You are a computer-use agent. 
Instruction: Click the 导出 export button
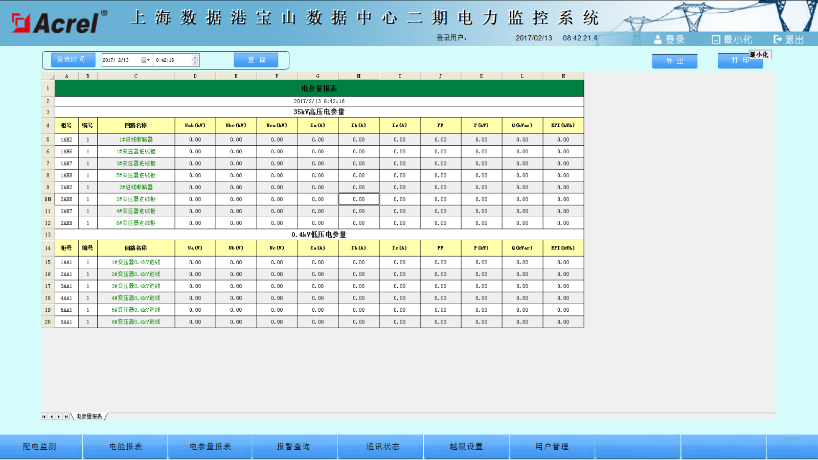point(674,61)
